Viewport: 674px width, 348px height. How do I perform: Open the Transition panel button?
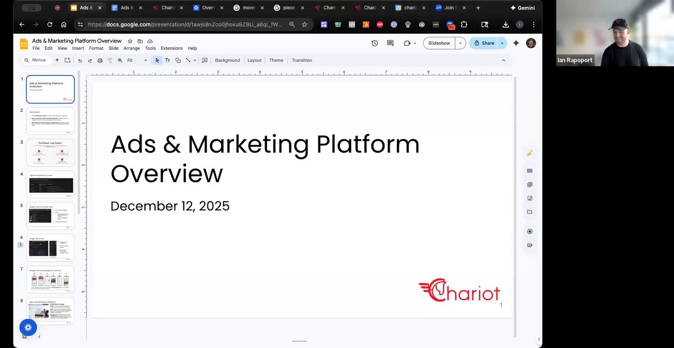(x=302, y=60)
